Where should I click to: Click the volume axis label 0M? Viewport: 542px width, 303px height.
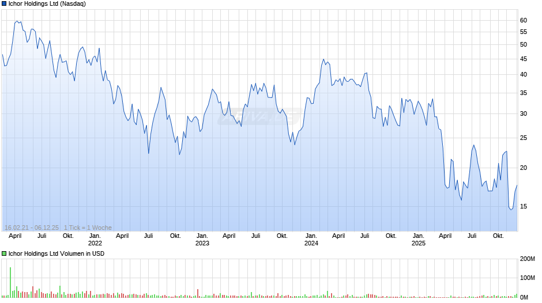pos(524,297)
